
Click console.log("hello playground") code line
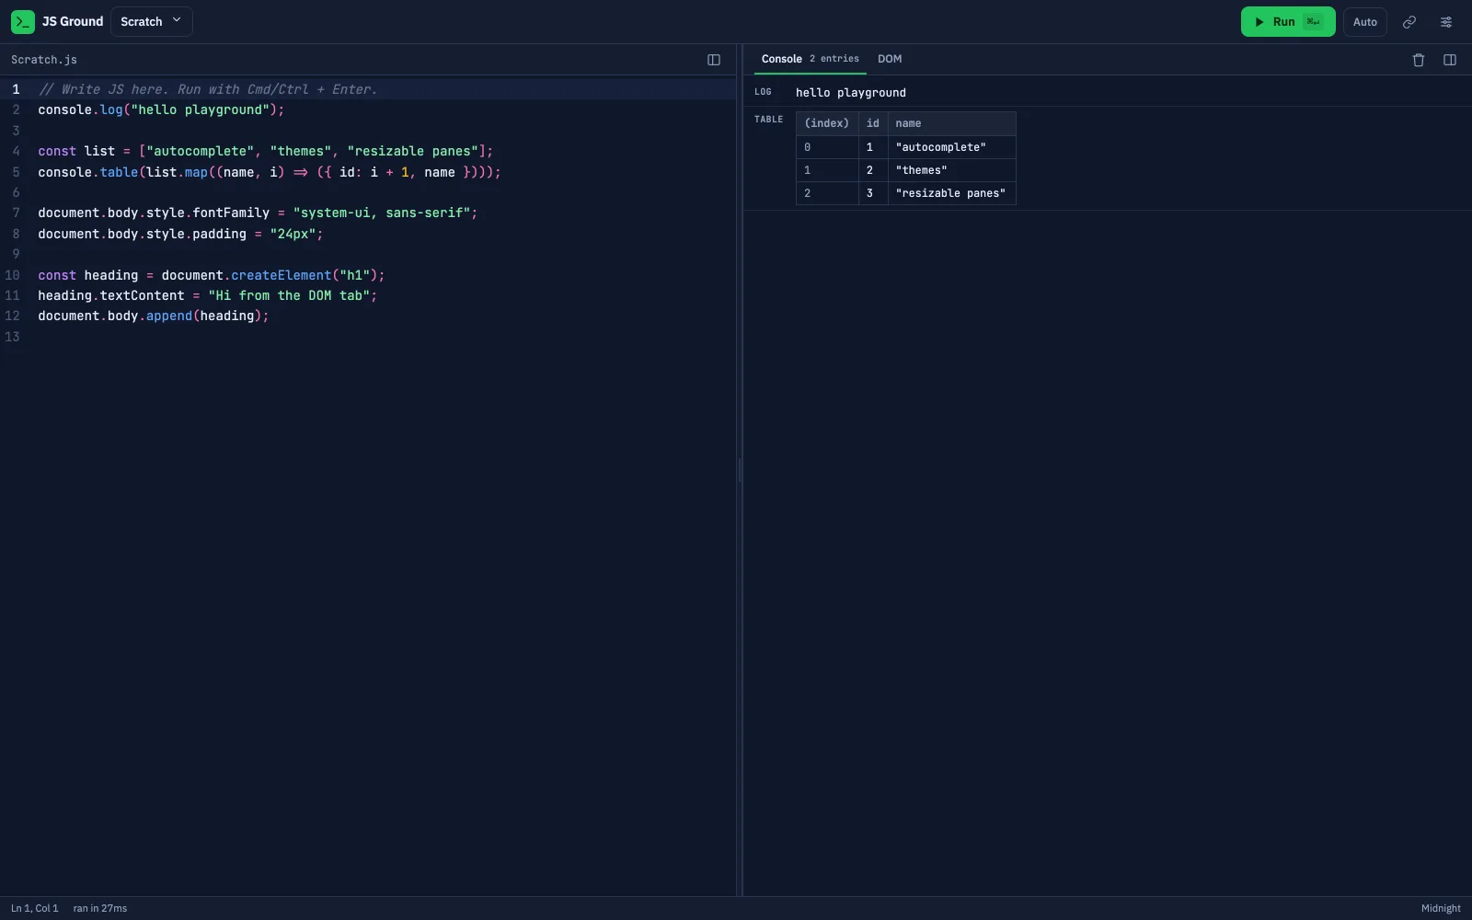161,109
